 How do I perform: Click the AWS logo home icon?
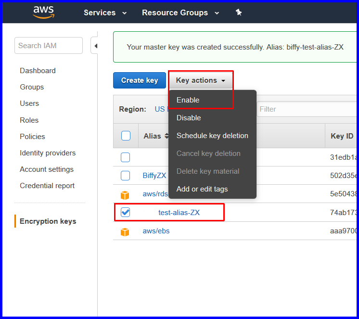click(x=43, y=12)
